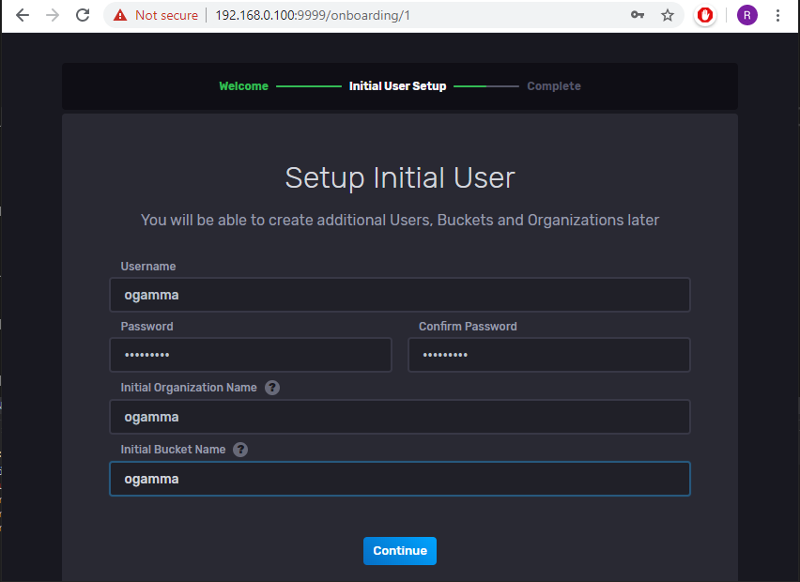Screen dimensions: 800x582
Task: Select the Complete step in the wizard
Action: pyautogui.click(x=554, y=86)
